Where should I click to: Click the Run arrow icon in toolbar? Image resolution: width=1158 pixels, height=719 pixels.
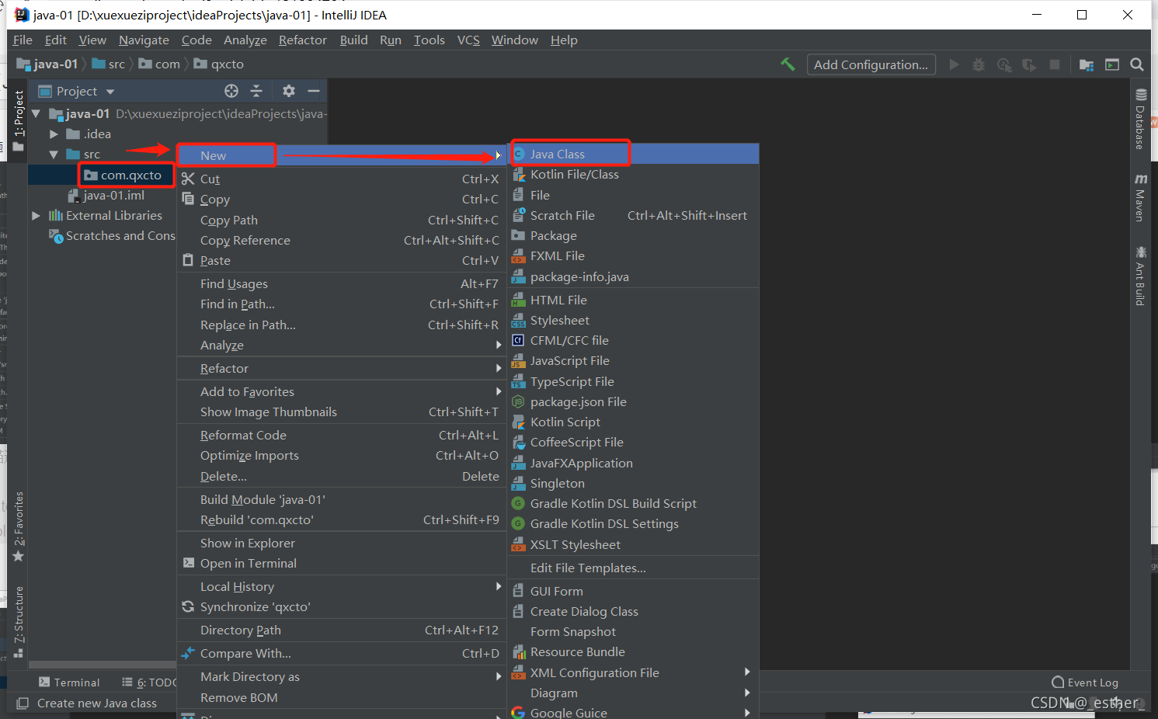[954, 64]
